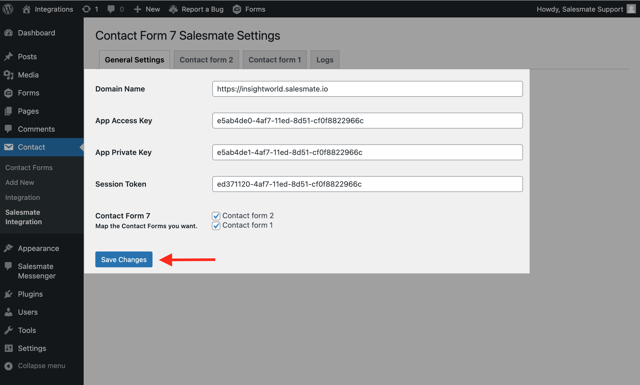
Task: Click the Collapse menu arrow icon
Action: click(8, 366)
